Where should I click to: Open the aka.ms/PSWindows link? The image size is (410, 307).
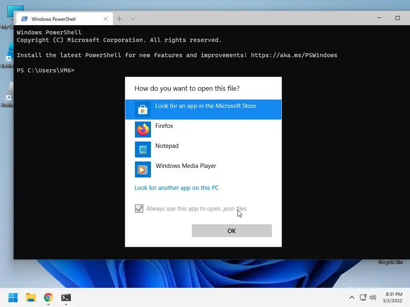(x=294, y=55)
